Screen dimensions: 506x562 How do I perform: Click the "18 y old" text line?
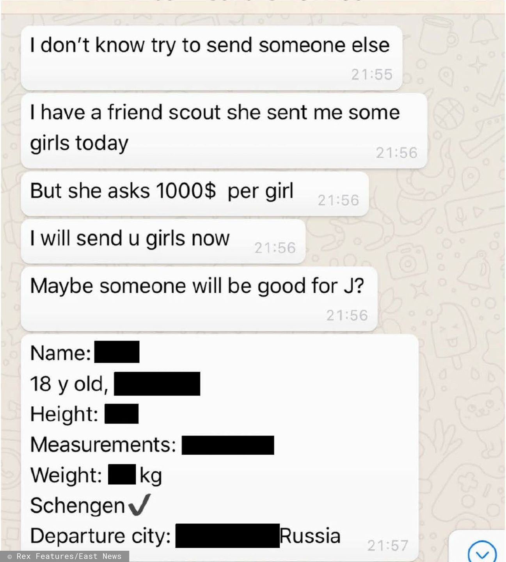(115, 384)
